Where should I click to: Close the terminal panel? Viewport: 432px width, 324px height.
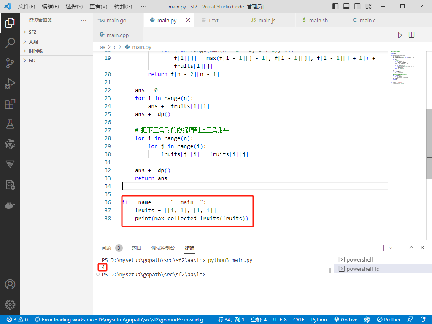pyautogui.click(x=422, y=248)
